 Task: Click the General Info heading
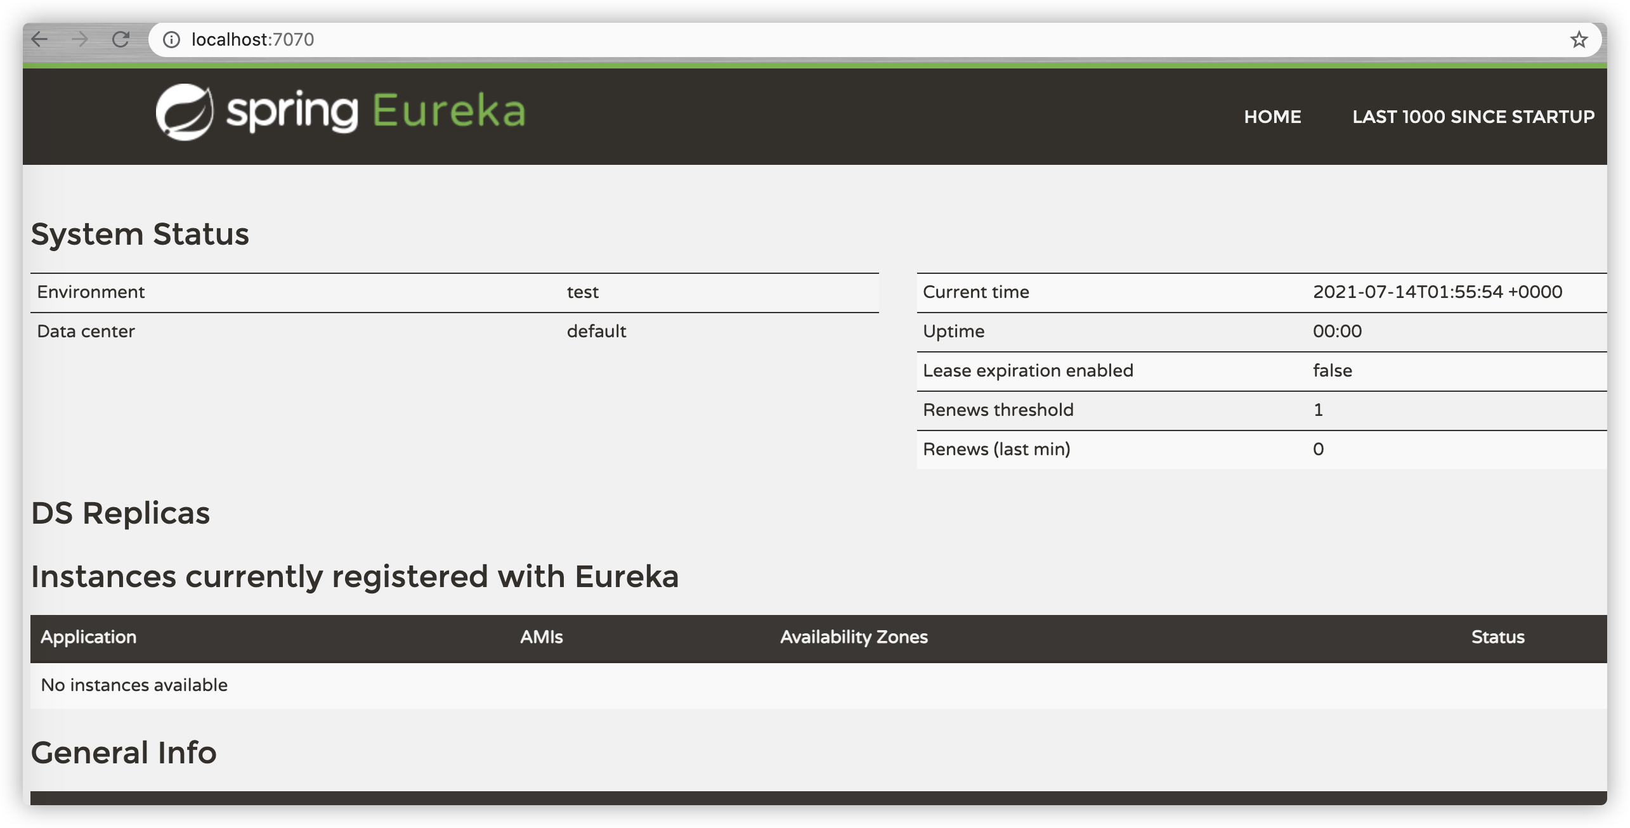click(x=124, y=753)
